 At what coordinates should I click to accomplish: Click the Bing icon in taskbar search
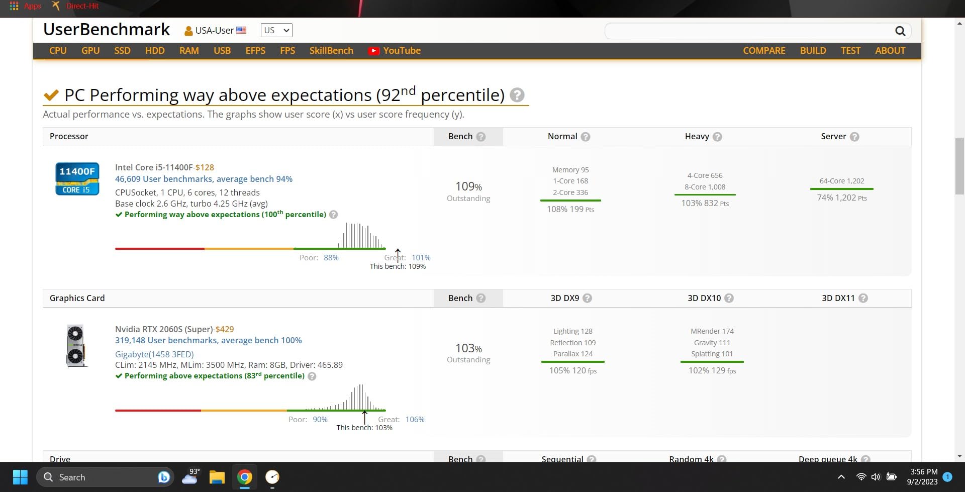163,477
